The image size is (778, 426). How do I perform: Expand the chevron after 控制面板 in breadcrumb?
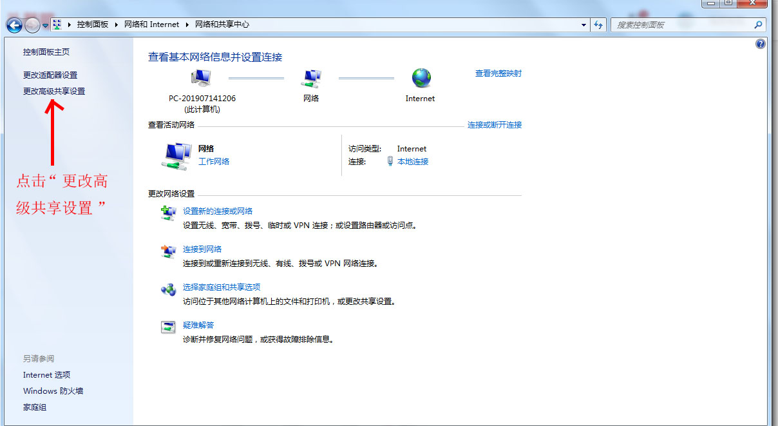tap(115, 24)
